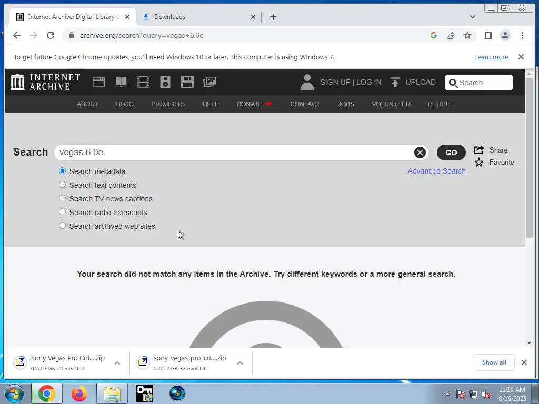Select Search archived web sites option

pyautogui.click(x=62, y=226)
